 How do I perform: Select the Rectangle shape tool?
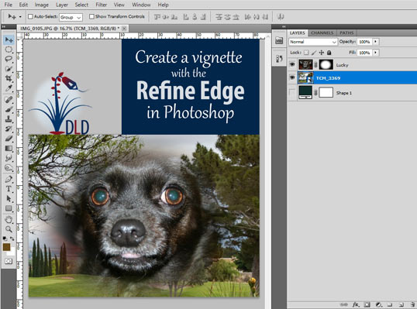(9, 208)
